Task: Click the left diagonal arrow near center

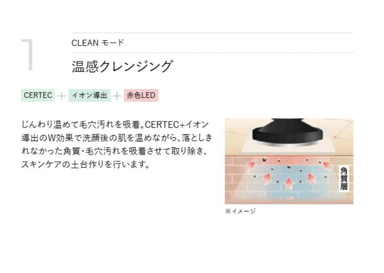Action: click(266, 178)
